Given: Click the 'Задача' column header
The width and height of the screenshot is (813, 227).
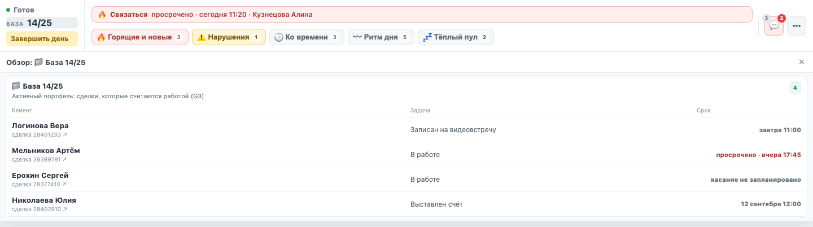Looking at the screenshot, I should (420, 110).
